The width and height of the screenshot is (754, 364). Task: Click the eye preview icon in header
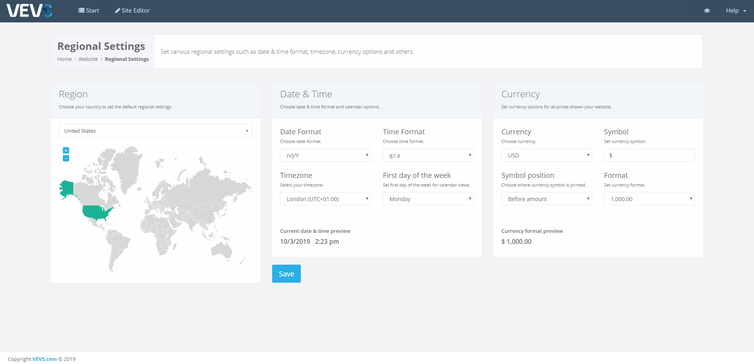[706, 11]
